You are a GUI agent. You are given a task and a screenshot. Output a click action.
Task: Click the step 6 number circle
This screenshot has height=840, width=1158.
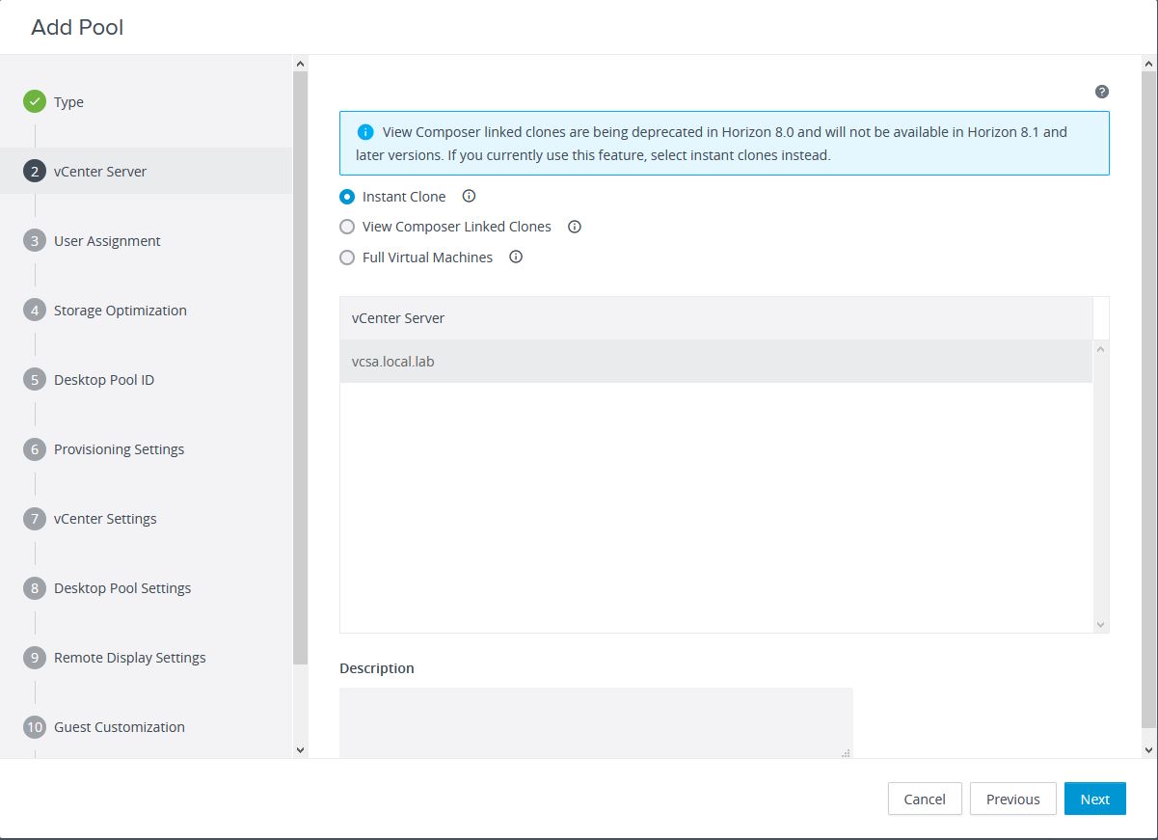(x=35, y=448)
